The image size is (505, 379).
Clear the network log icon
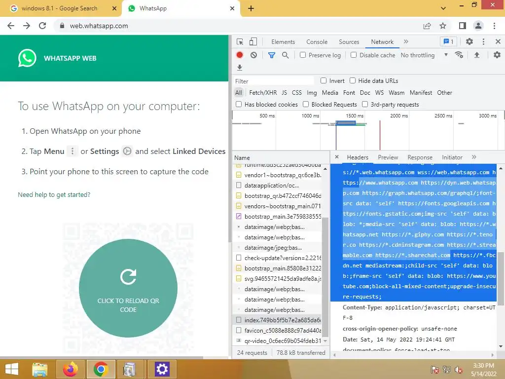click(x=254, y=55)
